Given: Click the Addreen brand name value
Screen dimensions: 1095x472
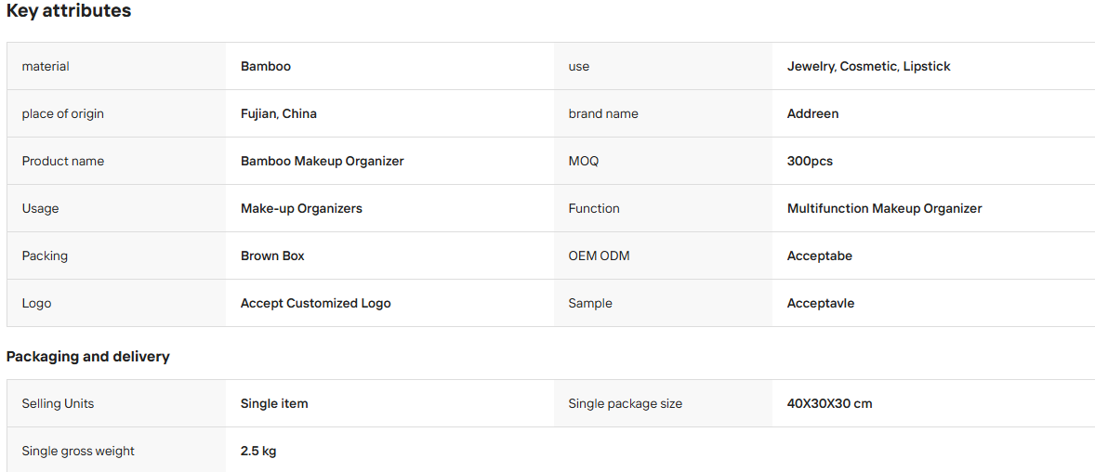Looking at the screenshot, I should point(812,113).
